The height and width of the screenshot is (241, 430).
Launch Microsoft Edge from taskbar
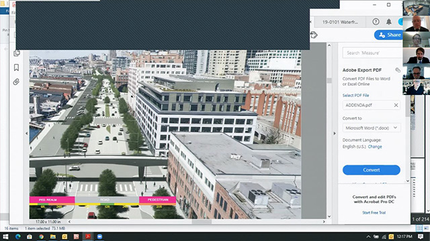tap(18, 236)
